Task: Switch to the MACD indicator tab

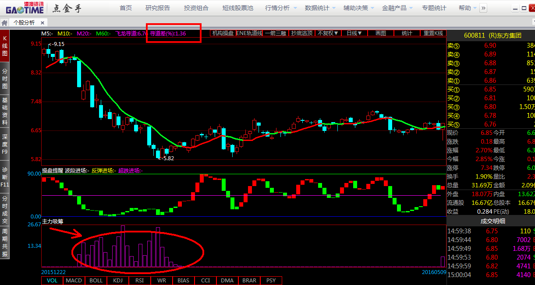Action: (74, 280)
